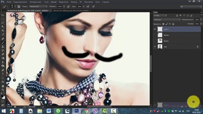This screenshot has height=114, width=203.
Task: Select the Eyedropper tool
Action: (x=3, y=35)
